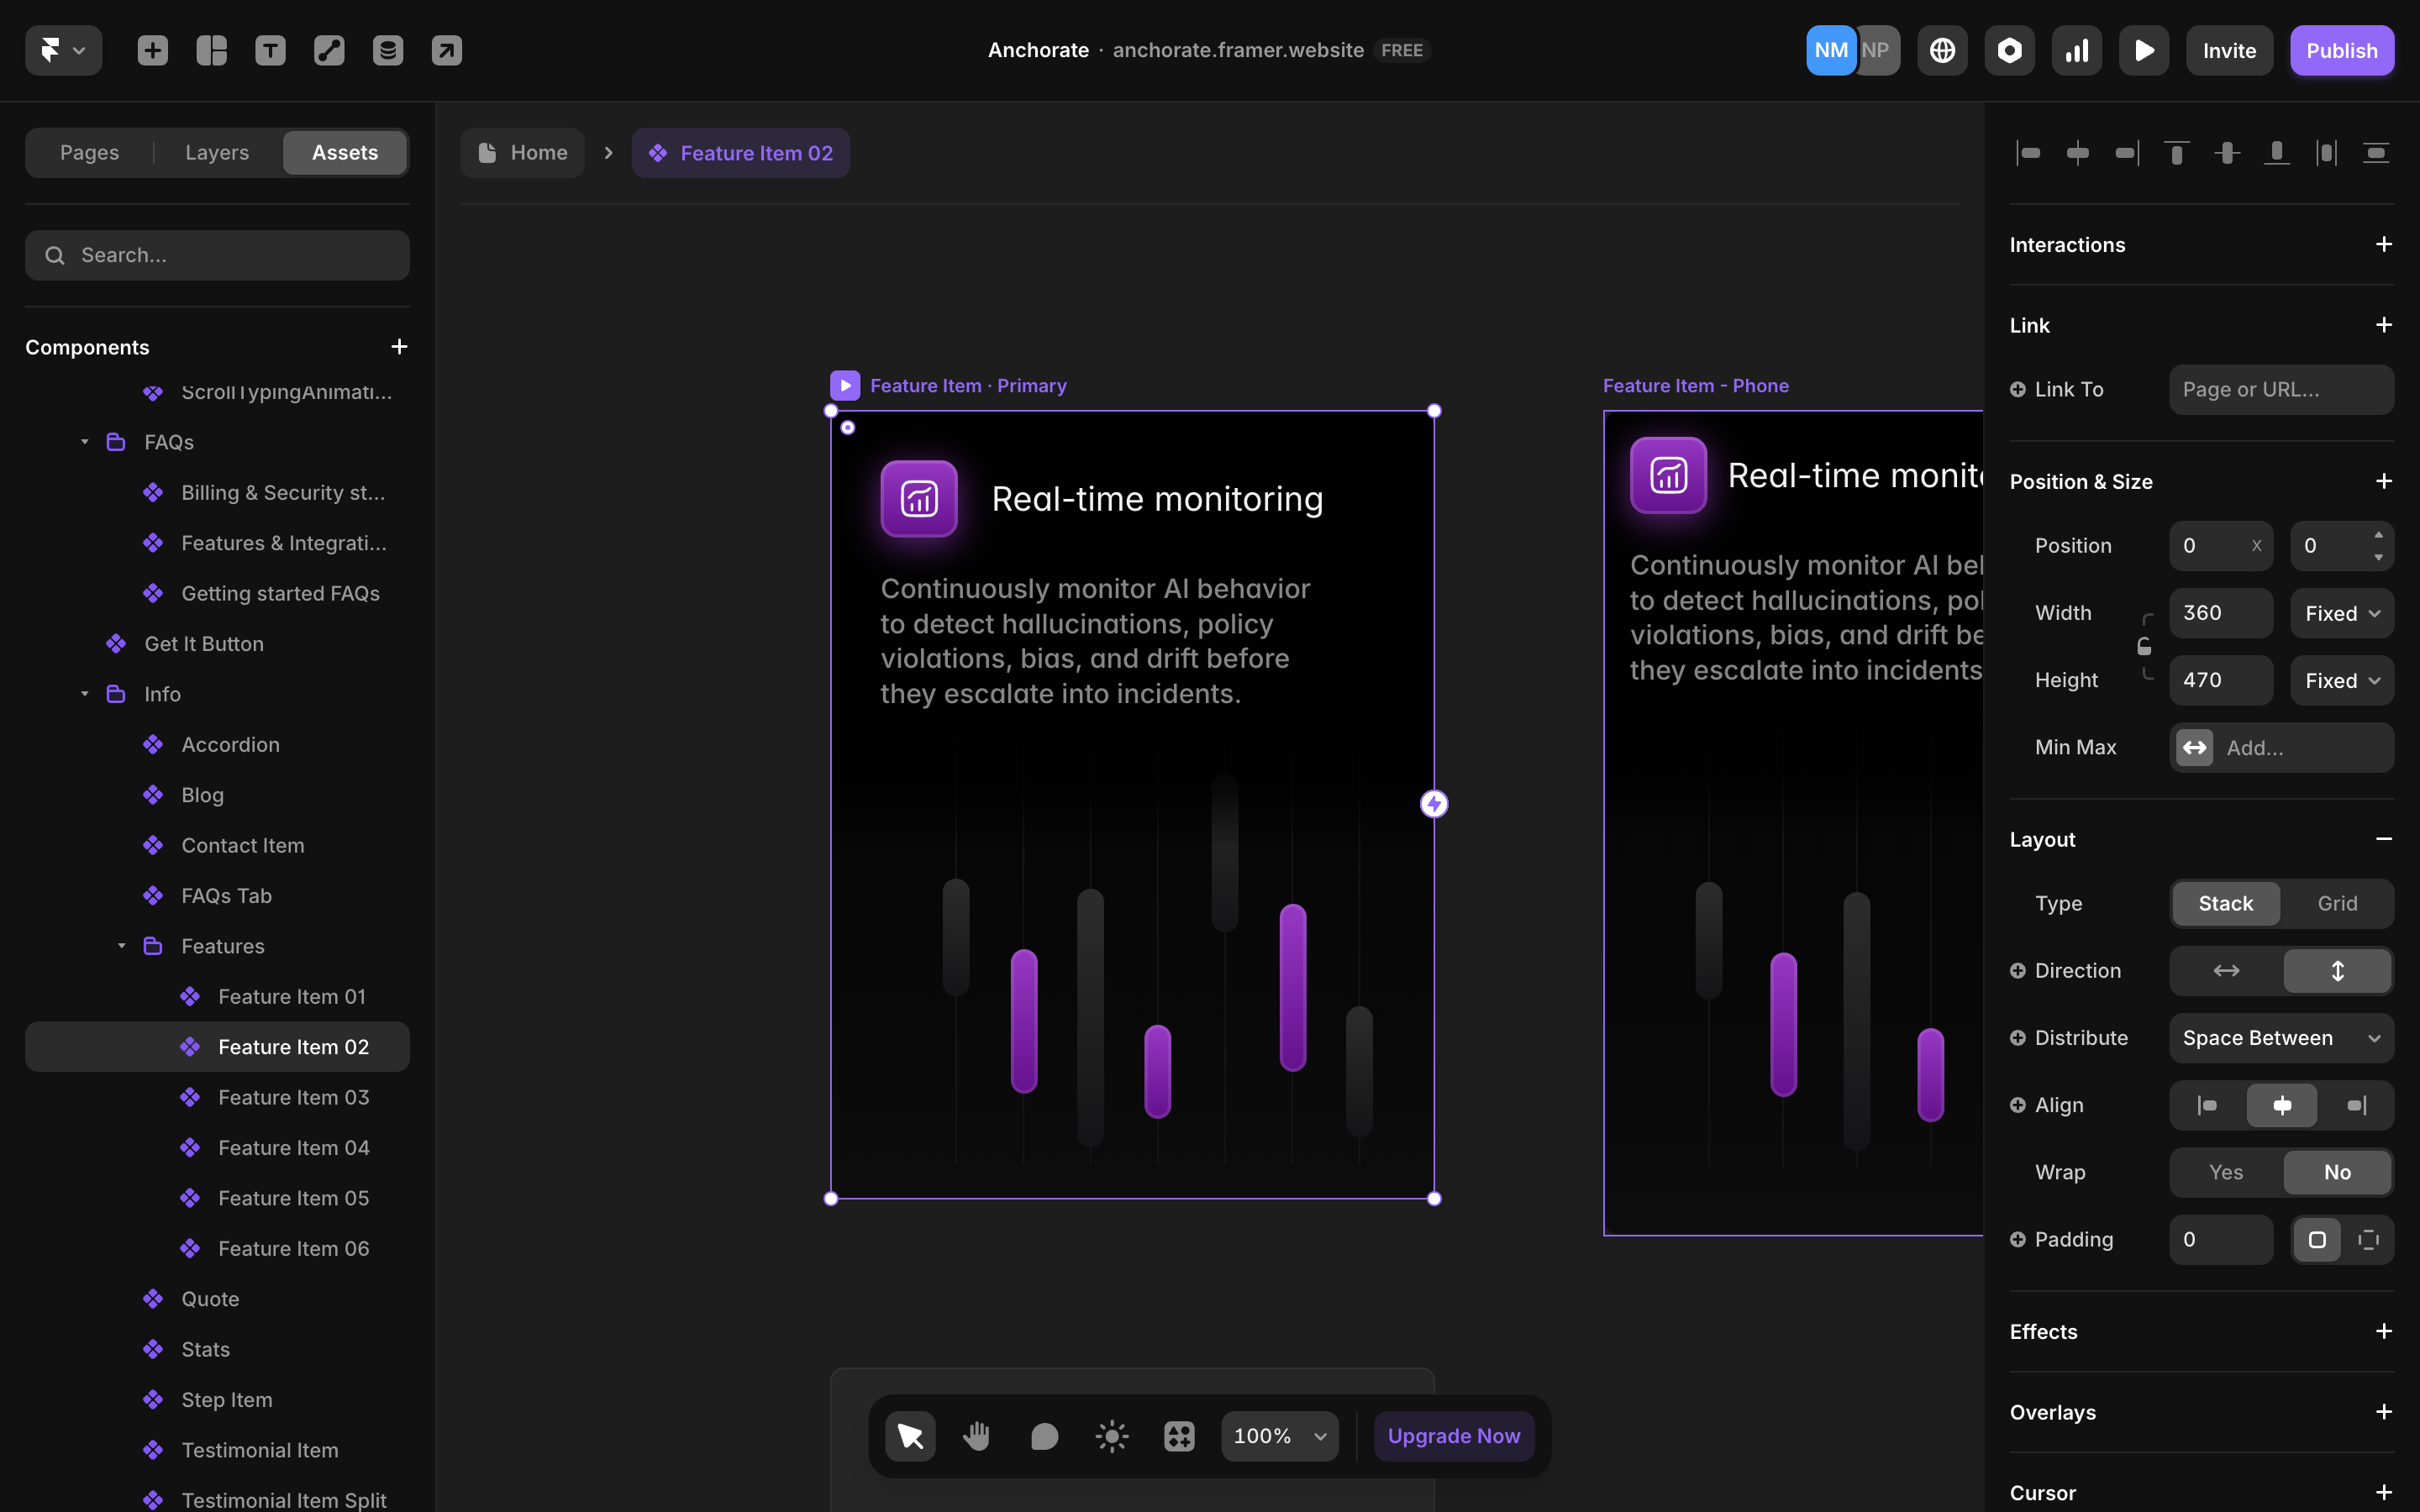Collapse the FAQs folder
This screenshot has width=2420, height=1512.
coord(85,442)
